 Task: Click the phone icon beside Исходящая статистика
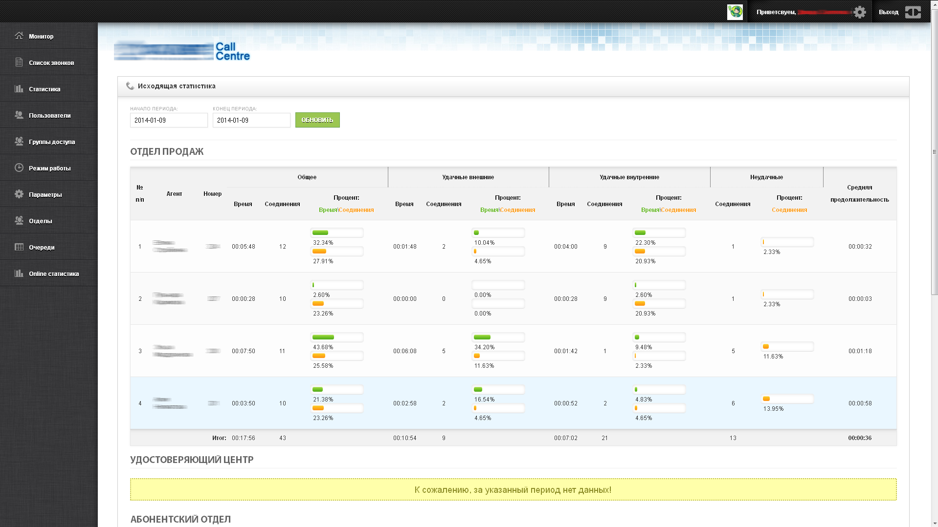click(x=130, y=86)
